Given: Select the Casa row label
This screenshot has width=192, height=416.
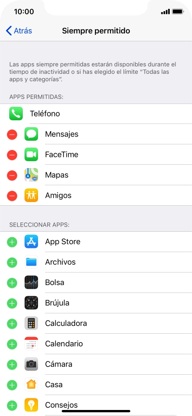Looking at the screenshot, I should pos(54,384).
